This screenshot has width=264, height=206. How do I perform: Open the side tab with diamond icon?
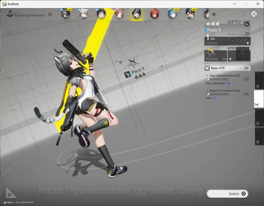click(259, 117)
